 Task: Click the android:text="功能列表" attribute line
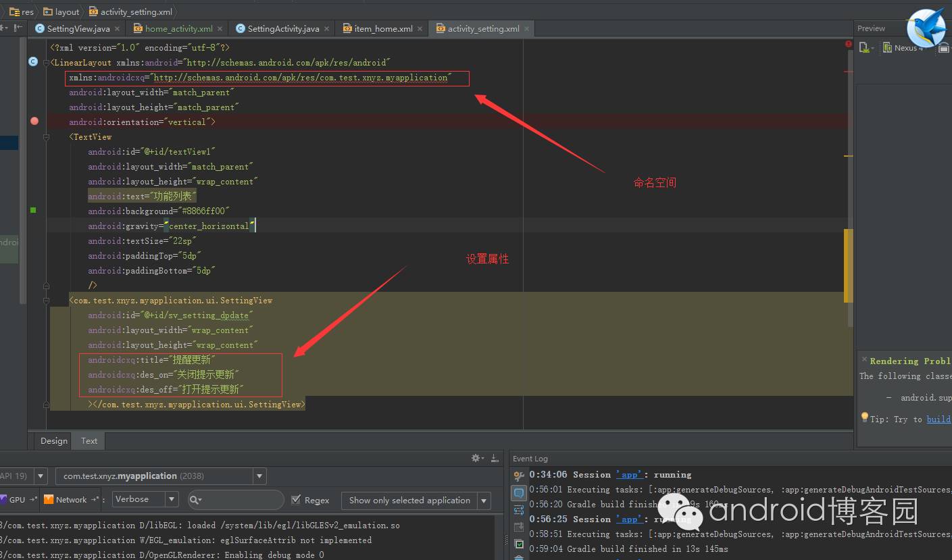click(142, 196)
